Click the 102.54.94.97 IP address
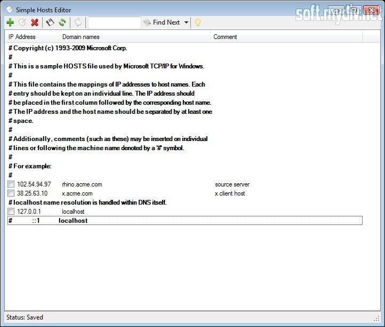The height and width of the screenshot is (327, 385). [34, 184]
